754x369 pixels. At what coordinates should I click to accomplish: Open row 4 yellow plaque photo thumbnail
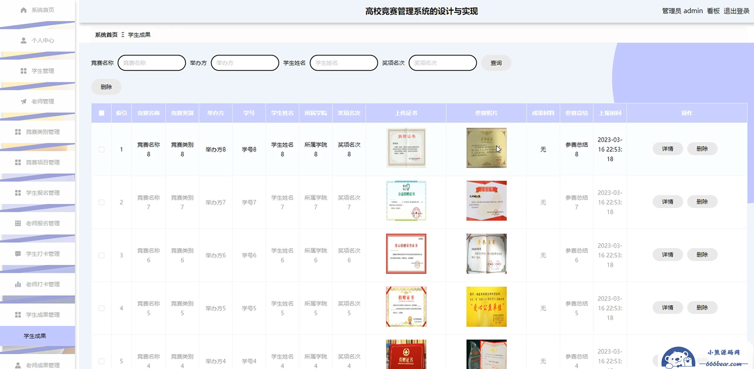(487, 307)
